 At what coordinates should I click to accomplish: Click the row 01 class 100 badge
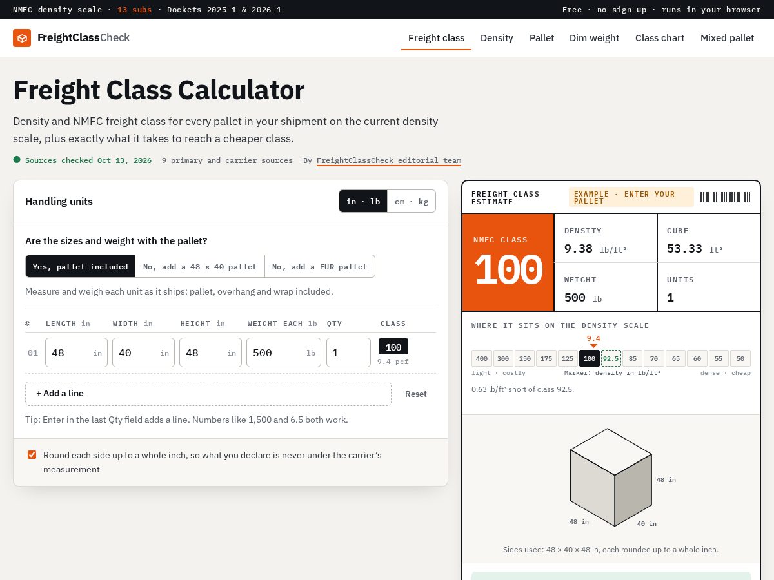point(393,347)
